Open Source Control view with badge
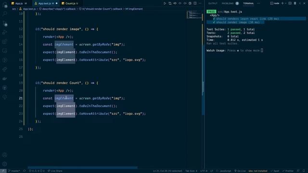 coord(5,23)
